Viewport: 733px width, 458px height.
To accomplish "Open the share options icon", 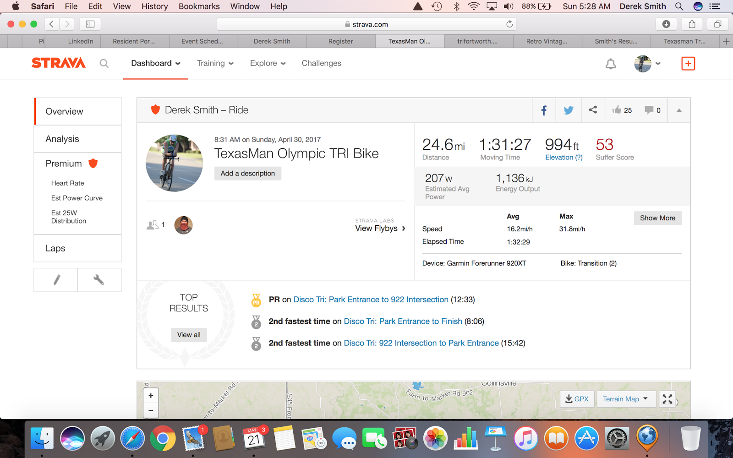I will pyautogui.click(x=593, y=110).
